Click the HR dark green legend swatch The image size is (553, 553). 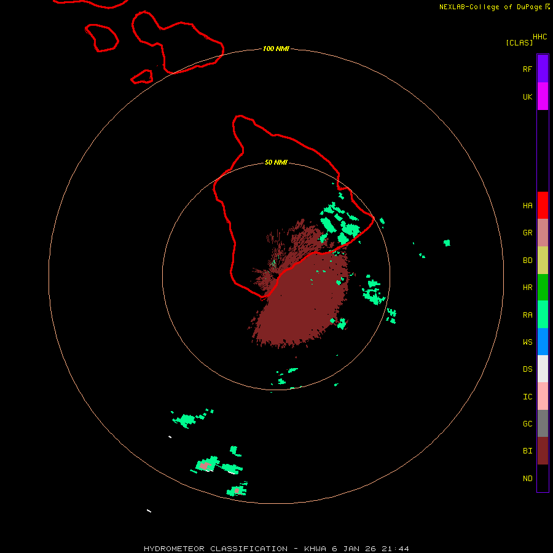[x=543, y=287]
